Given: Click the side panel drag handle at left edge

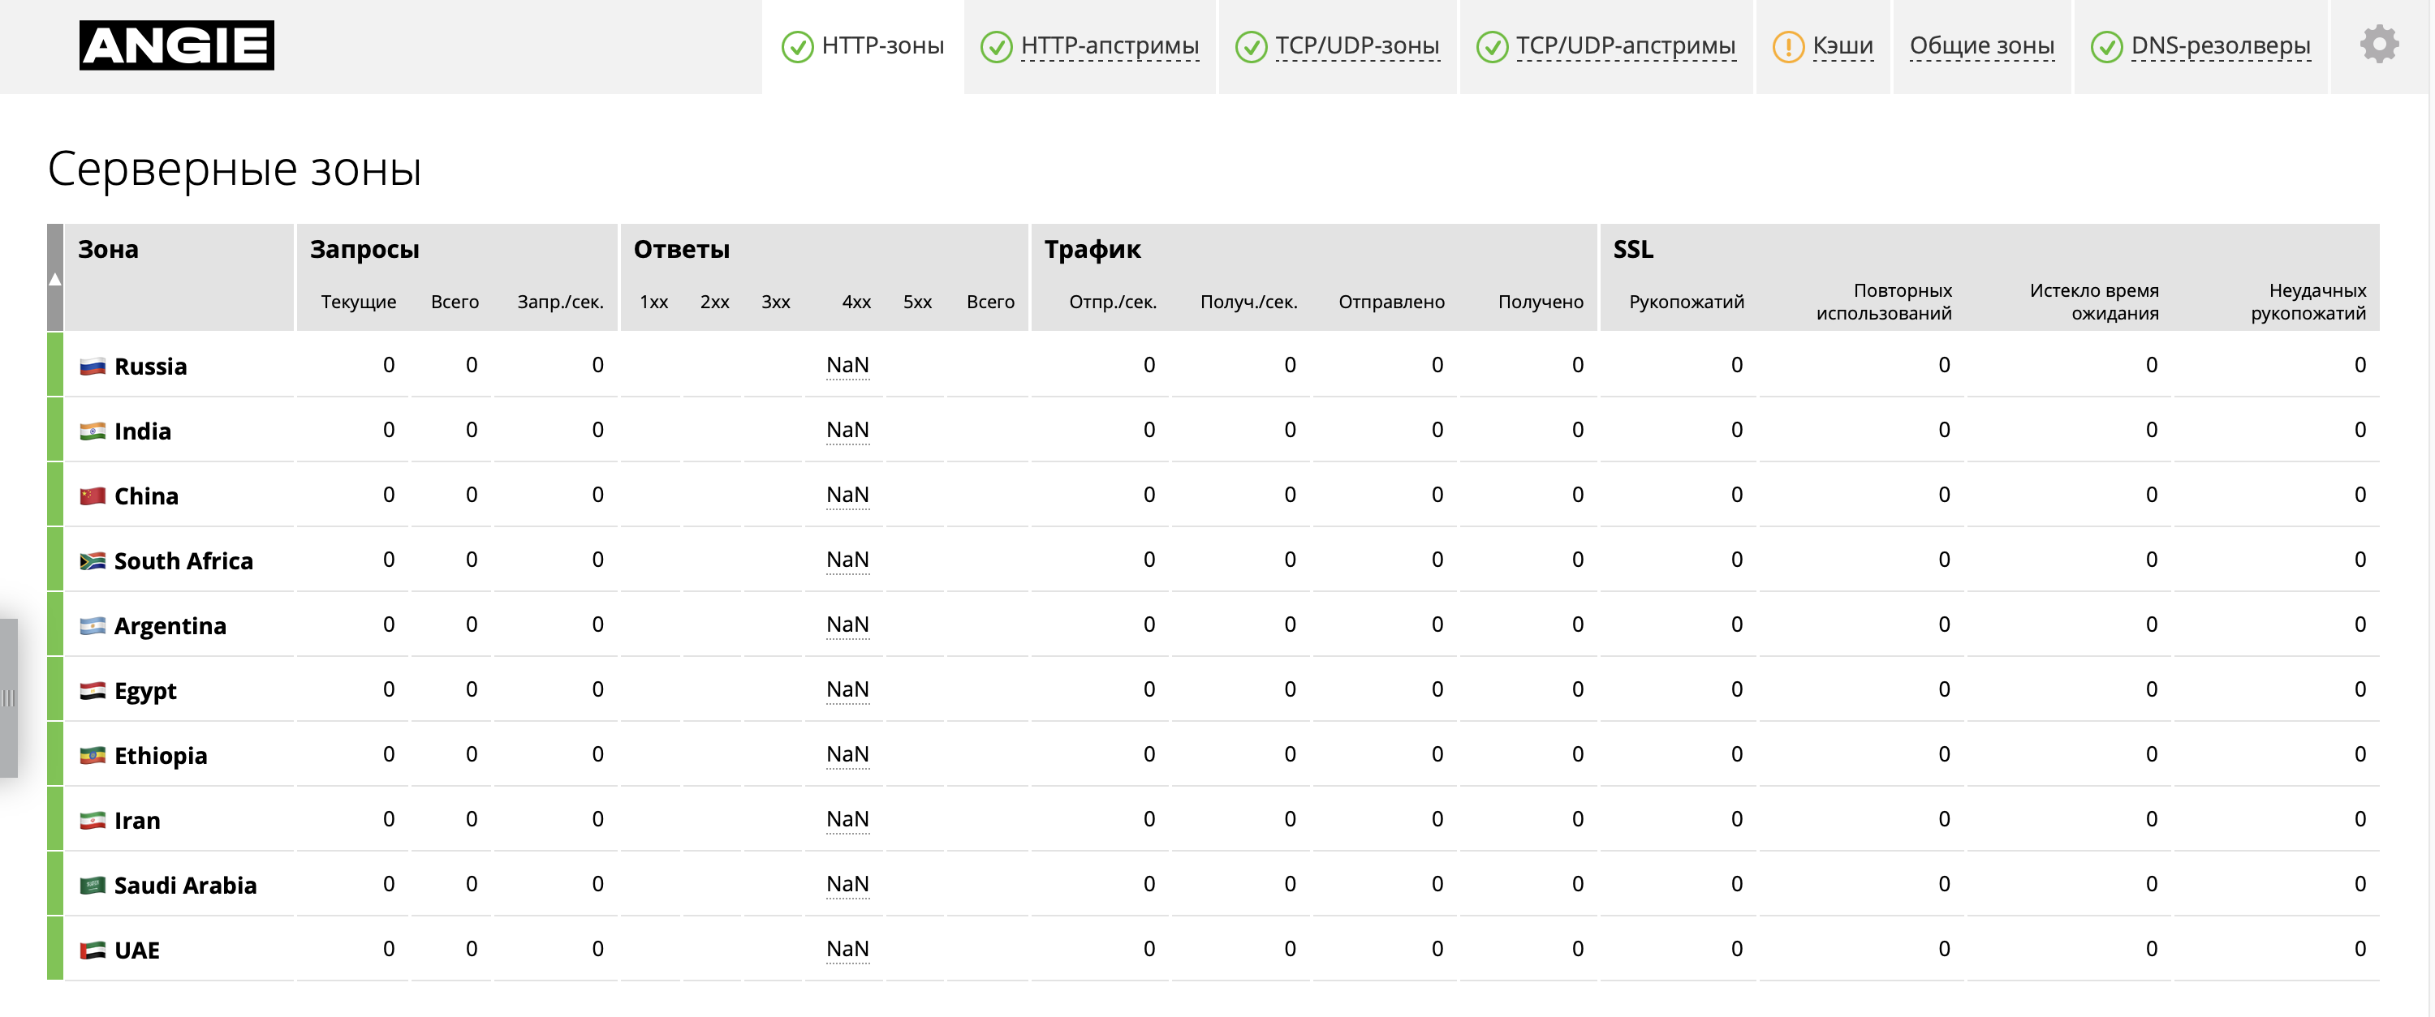Looking at the screenshot, I should tap(8, 697).
